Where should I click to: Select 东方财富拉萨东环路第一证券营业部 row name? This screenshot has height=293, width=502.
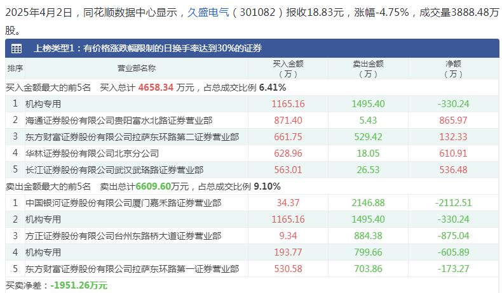pyautogui.click(x=132, y=269)
